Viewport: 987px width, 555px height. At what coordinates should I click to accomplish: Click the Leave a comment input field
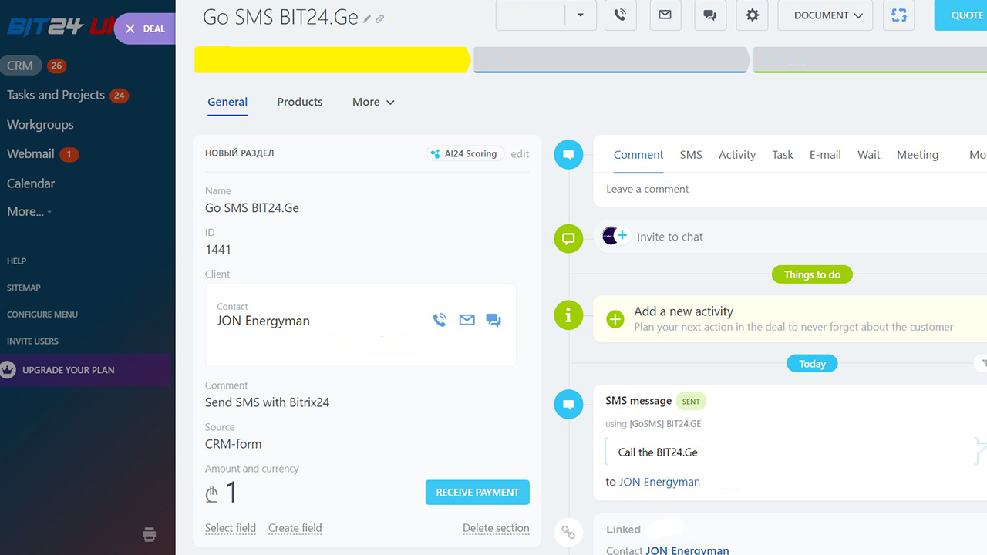[771, 189]
